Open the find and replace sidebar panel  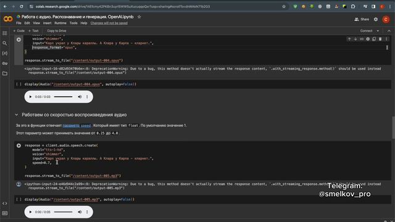point(5,43)
